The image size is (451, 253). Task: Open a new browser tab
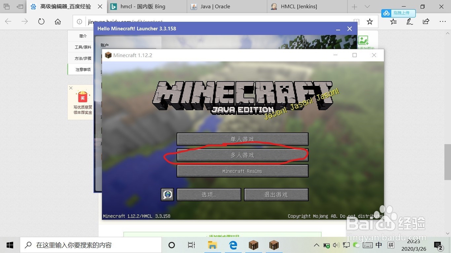[x=354, y=7]
